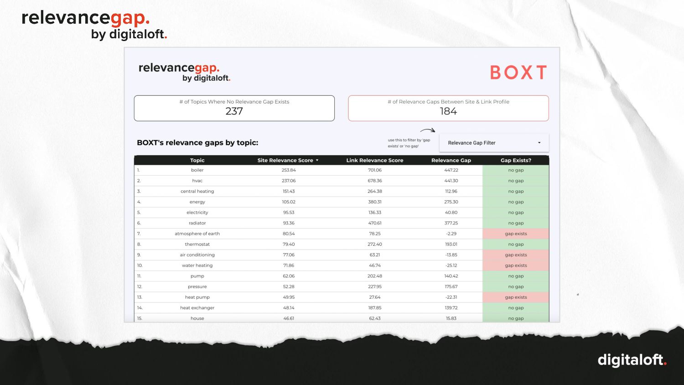This screenshot has height=385, width=684.
Task: Click site score value 237.06
Action: 289,181
